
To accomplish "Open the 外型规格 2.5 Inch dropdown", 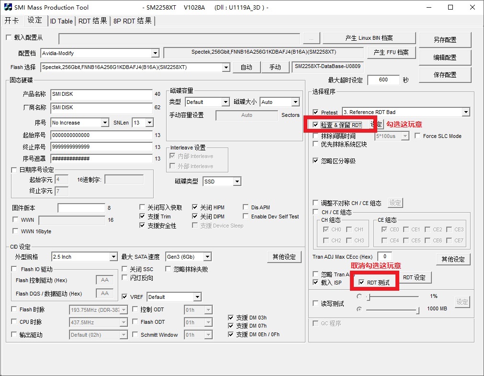I will (x=113, y=257).
